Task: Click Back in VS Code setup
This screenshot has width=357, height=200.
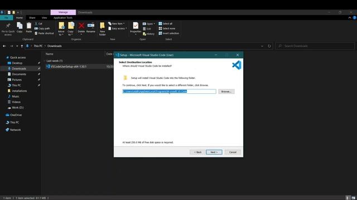Action: point(197,152)
